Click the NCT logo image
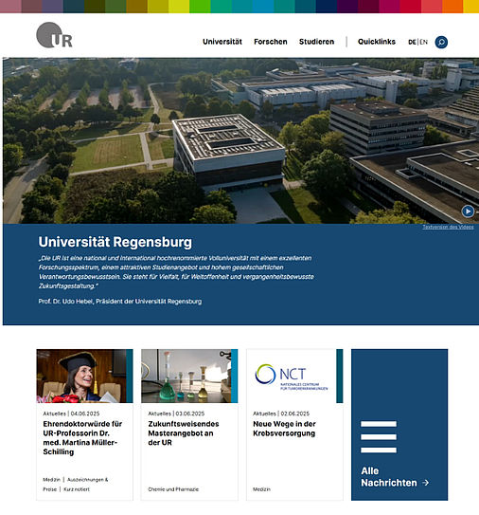Viewport: 479px width, 515px height. [x=292, y=377]
